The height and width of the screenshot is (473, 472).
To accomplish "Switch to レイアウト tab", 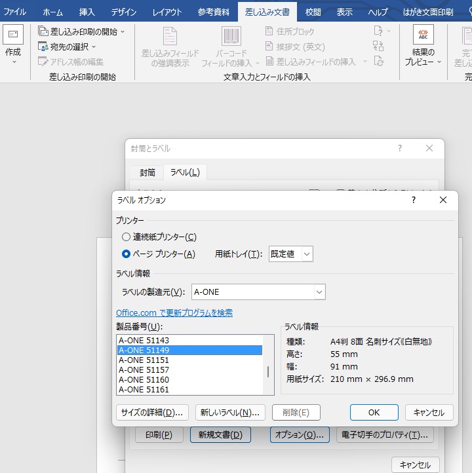I will (x=167, y=12).
